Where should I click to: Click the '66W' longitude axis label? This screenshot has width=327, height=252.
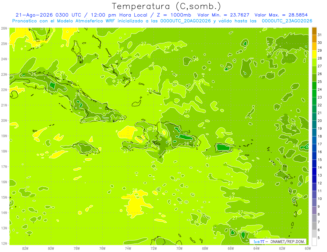(231, 248)
